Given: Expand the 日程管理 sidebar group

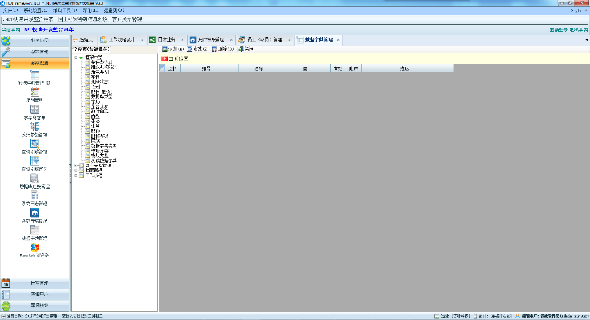Looking at the screenshot, I should click(35, 283).
